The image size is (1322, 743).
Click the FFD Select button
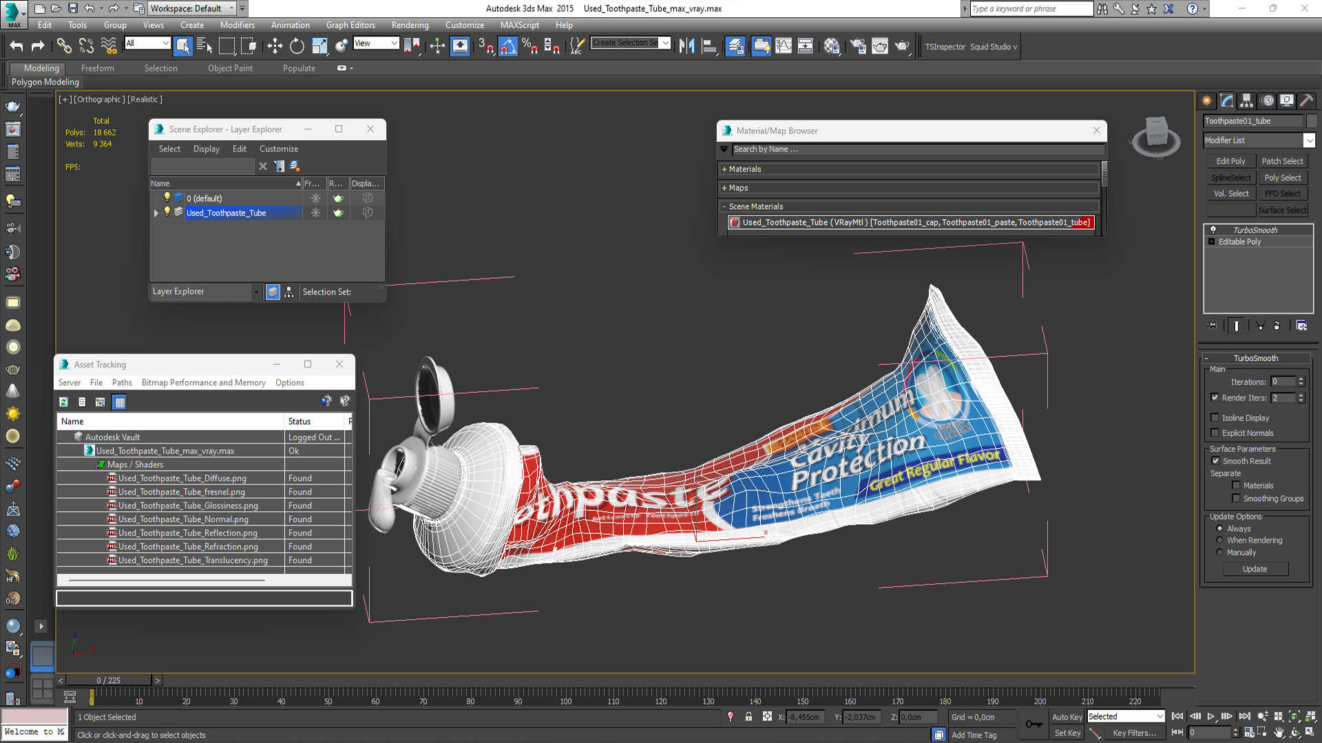[x=1282, y=193]
